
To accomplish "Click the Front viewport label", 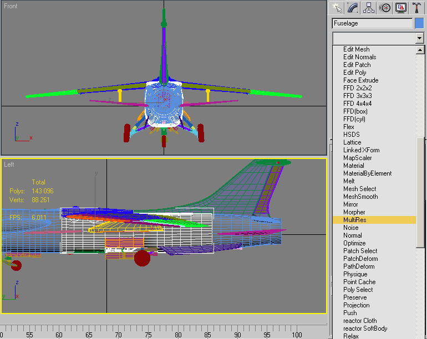I will pos(11,6).
